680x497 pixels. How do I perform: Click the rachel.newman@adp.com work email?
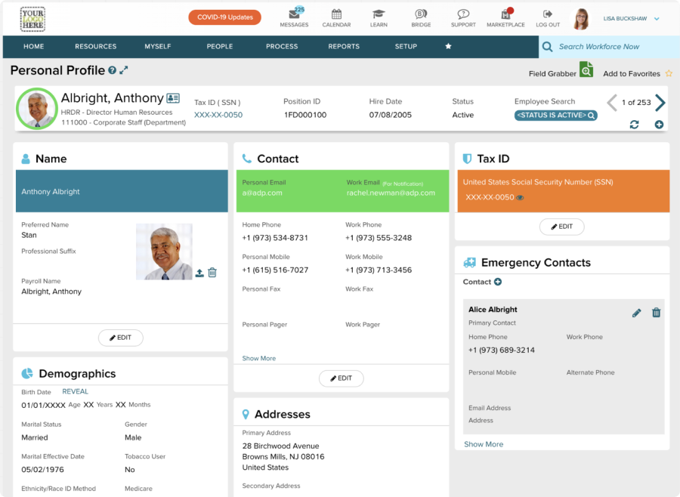[x=391, y=193]
